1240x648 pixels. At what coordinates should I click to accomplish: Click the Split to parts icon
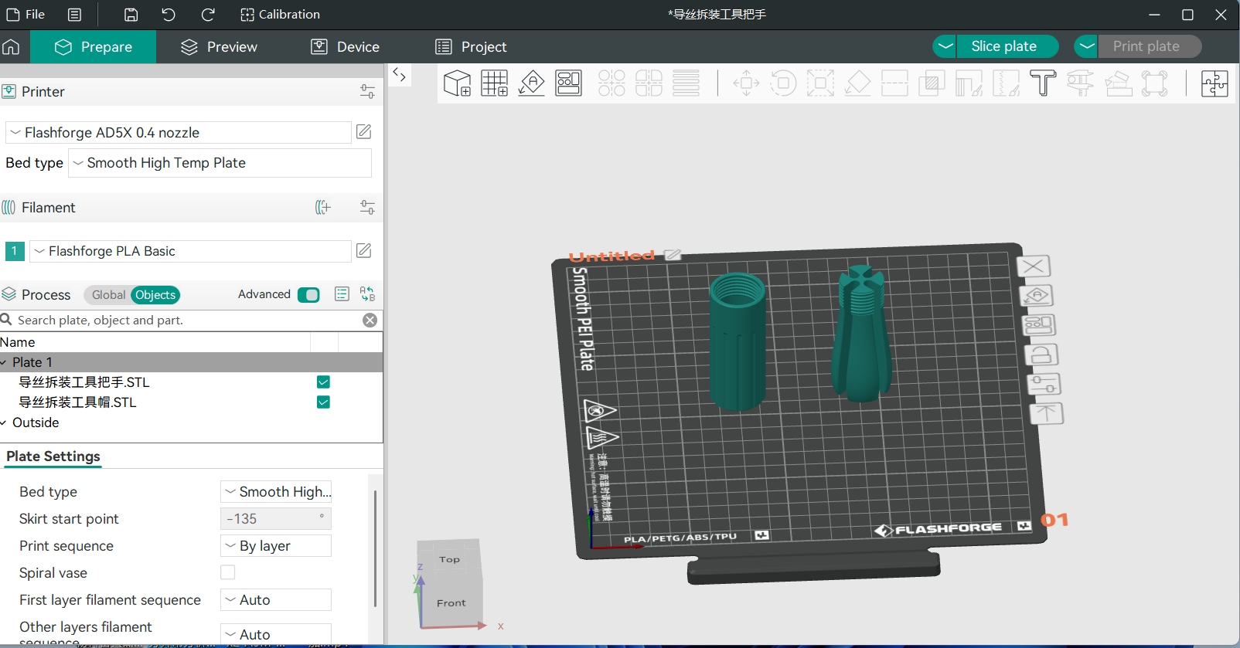point(649,83)
